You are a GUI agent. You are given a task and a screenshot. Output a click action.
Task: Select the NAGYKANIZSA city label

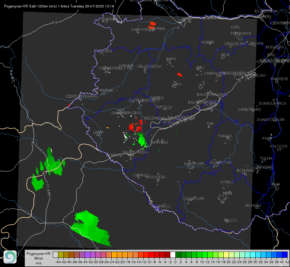click(136, 152)
